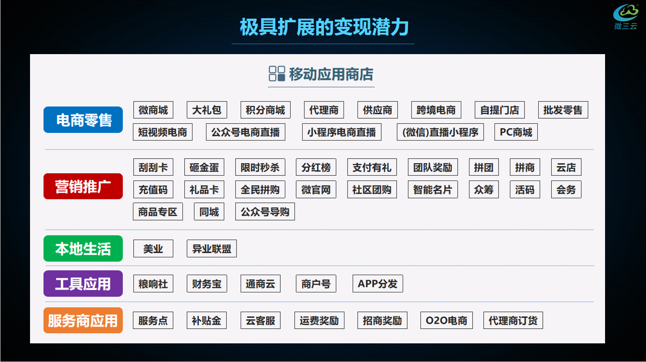Click the 商品专区 box
The image size is (646, 362).
click(158, 211)
